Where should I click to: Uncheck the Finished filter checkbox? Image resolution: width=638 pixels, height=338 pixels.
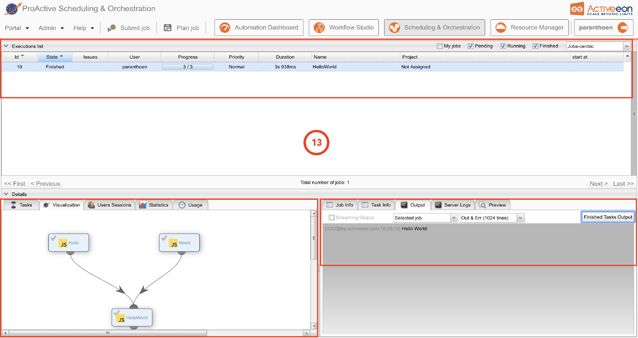pos(536,46)
